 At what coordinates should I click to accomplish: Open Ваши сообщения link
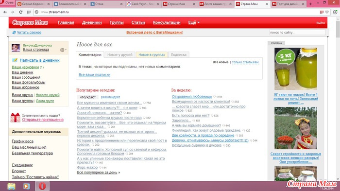pos(26,77)
